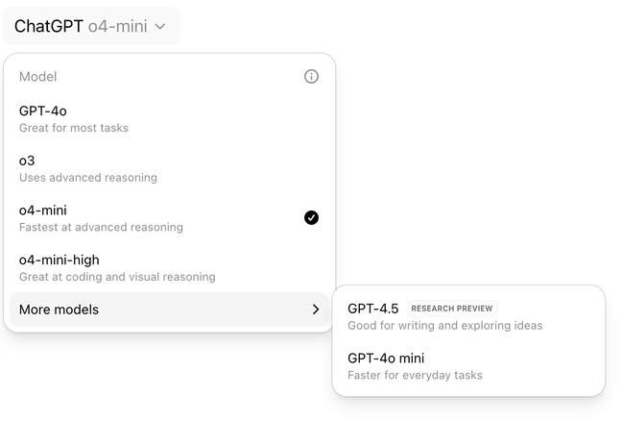Click the RESEARCH PREVIEW badge
The image size is (622, 421).
click(451, 310)
